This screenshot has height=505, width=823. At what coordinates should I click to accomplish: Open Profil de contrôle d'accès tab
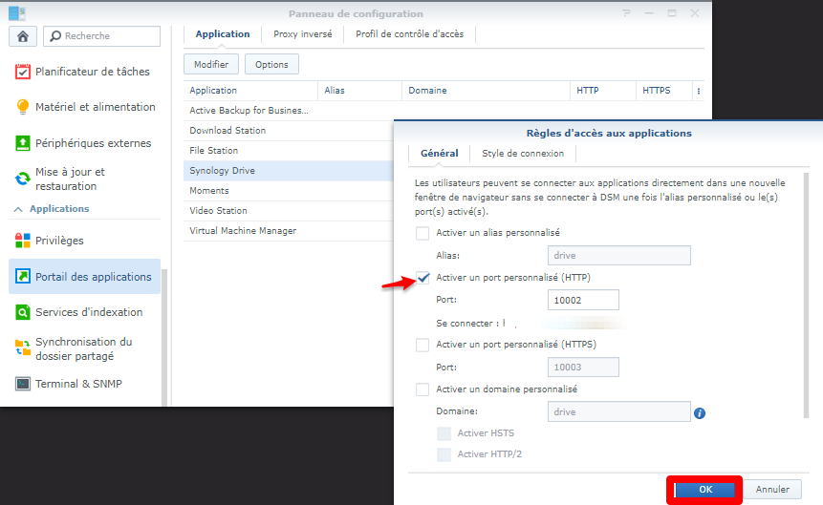pos(409,34)
